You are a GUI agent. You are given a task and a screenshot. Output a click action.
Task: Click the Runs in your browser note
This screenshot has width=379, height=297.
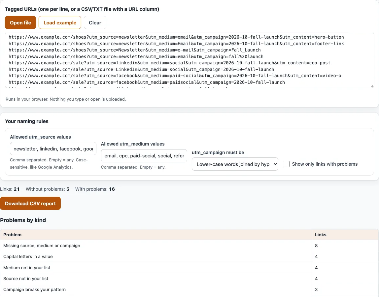point(65,99)
